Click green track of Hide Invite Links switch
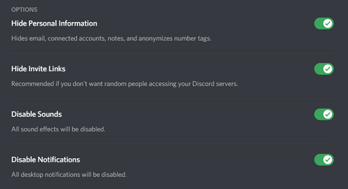 click(319, 69)
